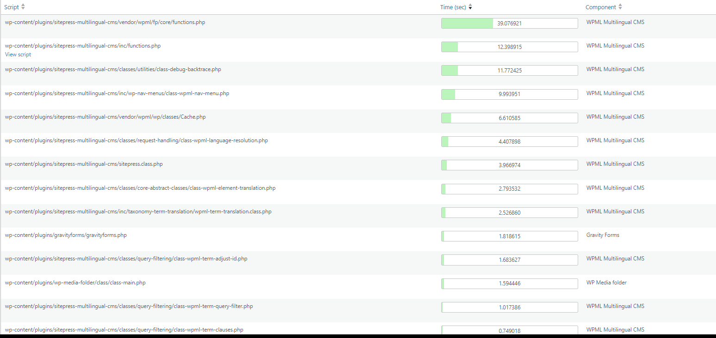Click the Script column header

(12, 7)
